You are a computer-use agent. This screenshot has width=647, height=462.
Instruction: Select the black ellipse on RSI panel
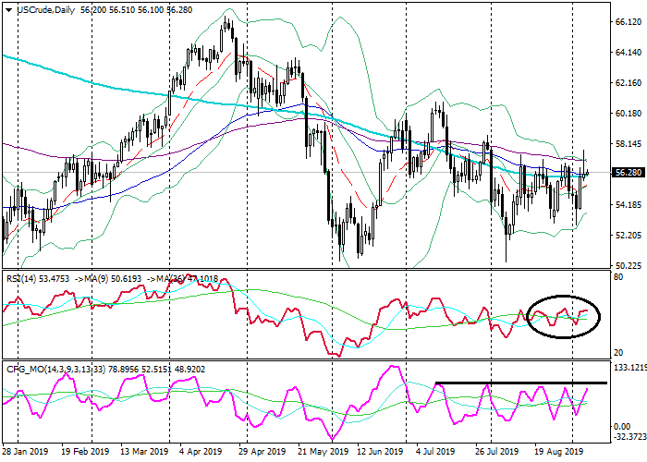click(x=562, y=316)
